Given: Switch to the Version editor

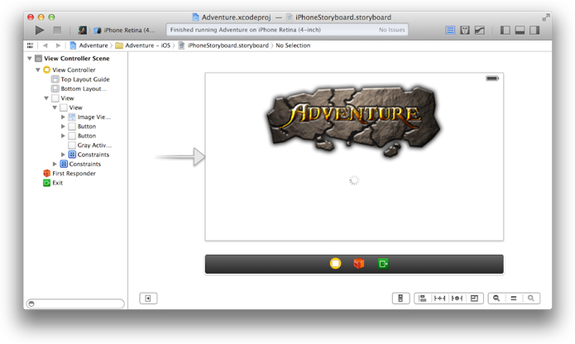Looking at the screenshot, I should tap(480, 30).
